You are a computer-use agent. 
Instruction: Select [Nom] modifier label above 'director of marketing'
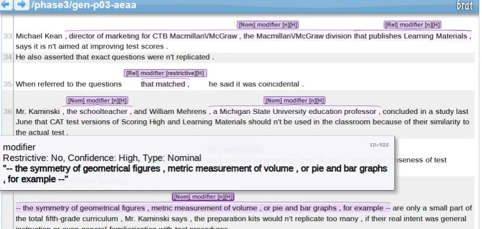click(x=268, y=24)
